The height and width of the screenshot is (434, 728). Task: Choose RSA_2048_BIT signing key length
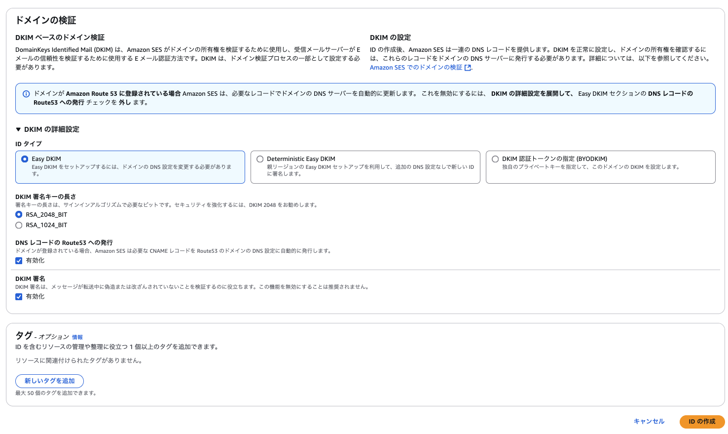pos(19,215)
